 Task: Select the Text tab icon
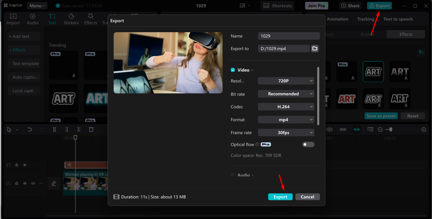[52, 16]
